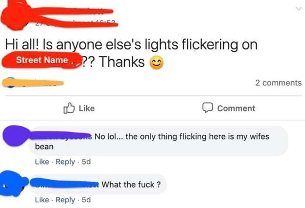Open the 5d timestamp on the second comment

pyautogui.click(x=86, y=200)
